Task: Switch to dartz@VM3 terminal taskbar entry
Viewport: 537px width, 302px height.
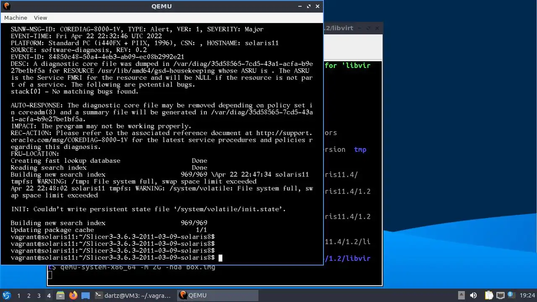Action: pyautogui.click(x=133, y=295)
